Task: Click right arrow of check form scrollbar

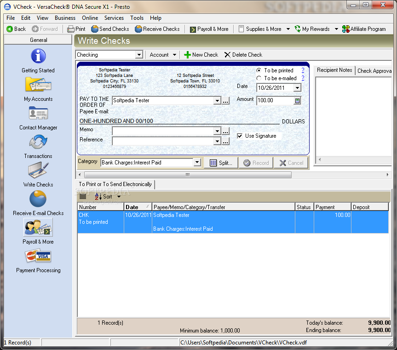Action: coord(387,175)
